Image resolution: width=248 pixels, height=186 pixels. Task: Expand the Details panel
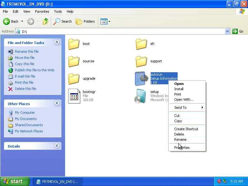click(57, 145)
